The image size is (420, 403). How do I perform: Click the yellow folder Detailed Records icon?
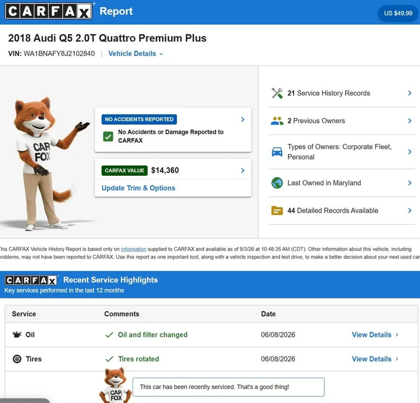coord(277,210)
